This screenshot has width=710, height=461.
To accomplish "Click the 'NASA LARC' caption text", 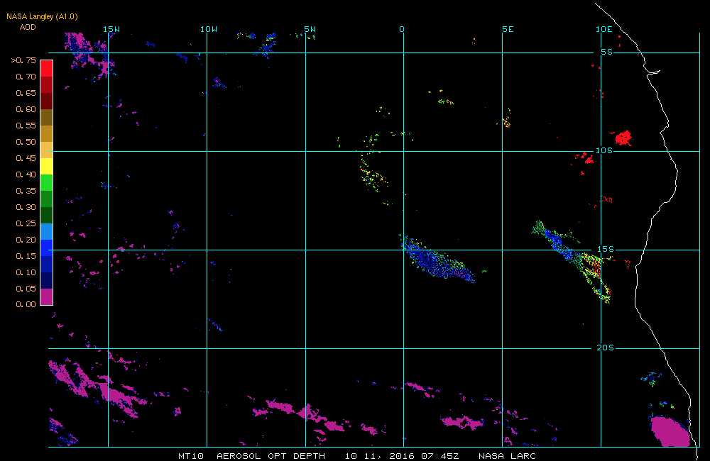I will (x=507, y=456).
